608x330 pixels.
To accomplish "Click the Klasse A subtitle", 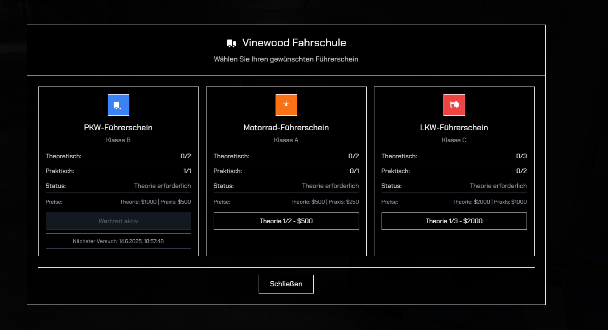I will [x=286, y=140].
